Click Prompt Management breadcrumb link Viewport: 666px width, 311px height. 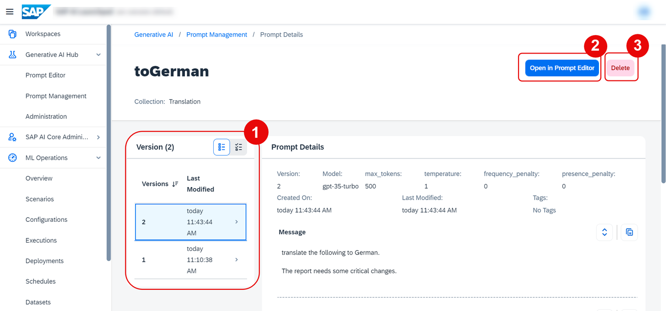[x=217, y=35]
